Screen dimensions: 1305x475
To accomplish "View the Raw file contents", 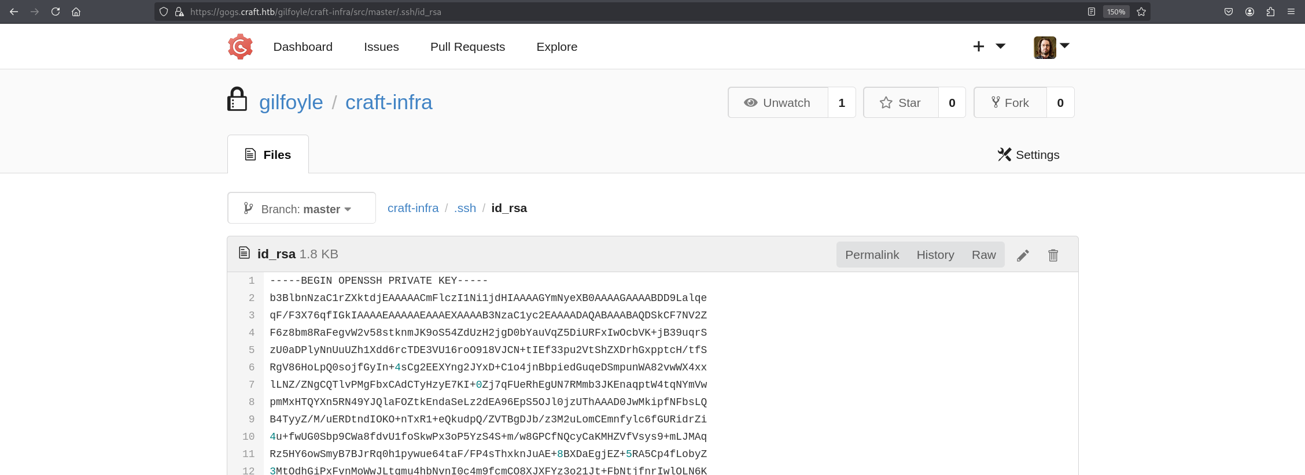I will pos(983,255).
